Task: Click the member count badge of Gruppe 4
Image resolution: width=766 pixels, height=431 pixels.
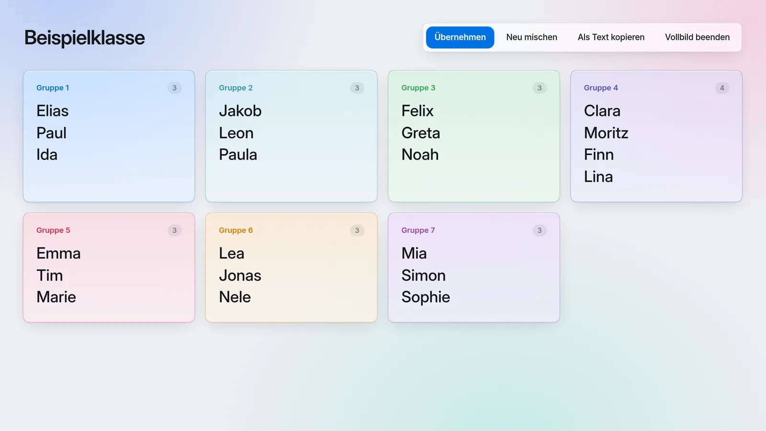Action: tap(722, 88)
